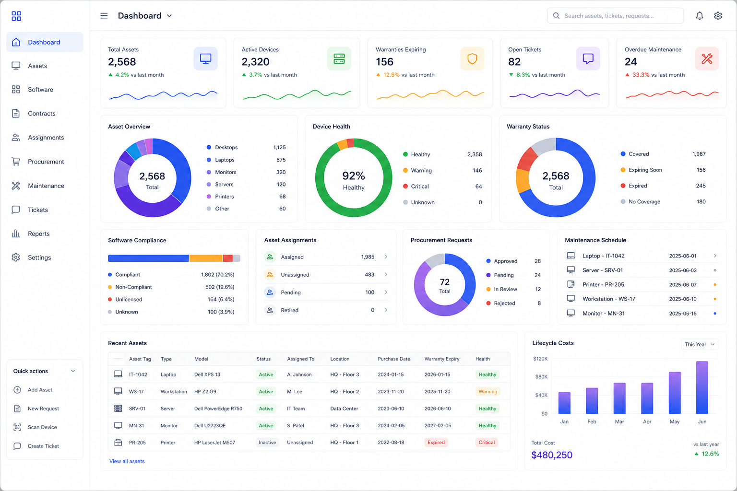Click the Warranty Expiry column header
The height and width of the screenshot is (491, 737).
[442, 359]
